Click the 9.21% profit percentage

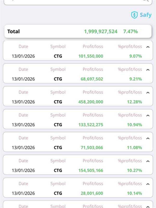point(135,79)
